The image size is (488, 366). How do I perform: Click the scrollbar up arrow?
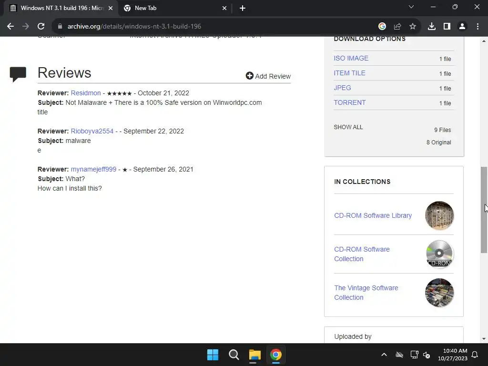click(x=484, y=41)
